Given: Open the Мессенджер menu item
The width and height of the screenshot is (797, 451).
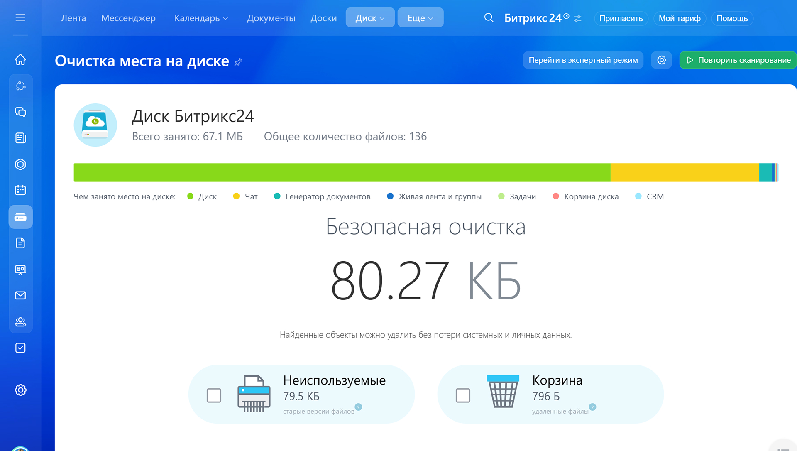Looking at the screenshot, I should pyautogui.click(x=128, y=18).
